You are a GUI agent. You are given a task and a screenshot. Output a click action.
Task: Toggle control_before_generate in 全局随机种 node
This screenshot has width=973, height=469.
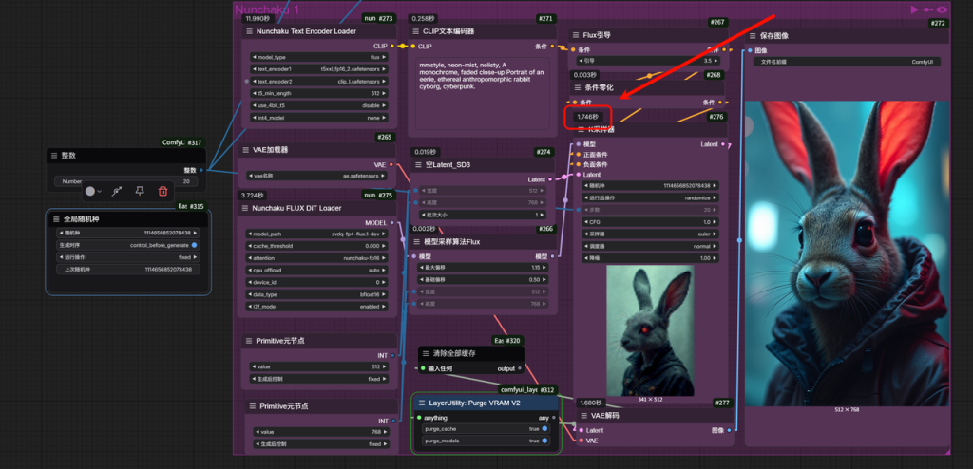[x=195, y=245]
